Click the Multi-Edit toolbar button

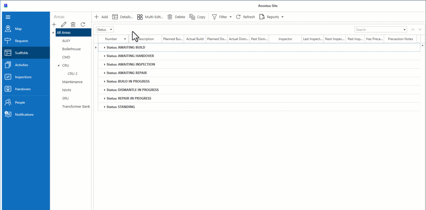point(150,17)
